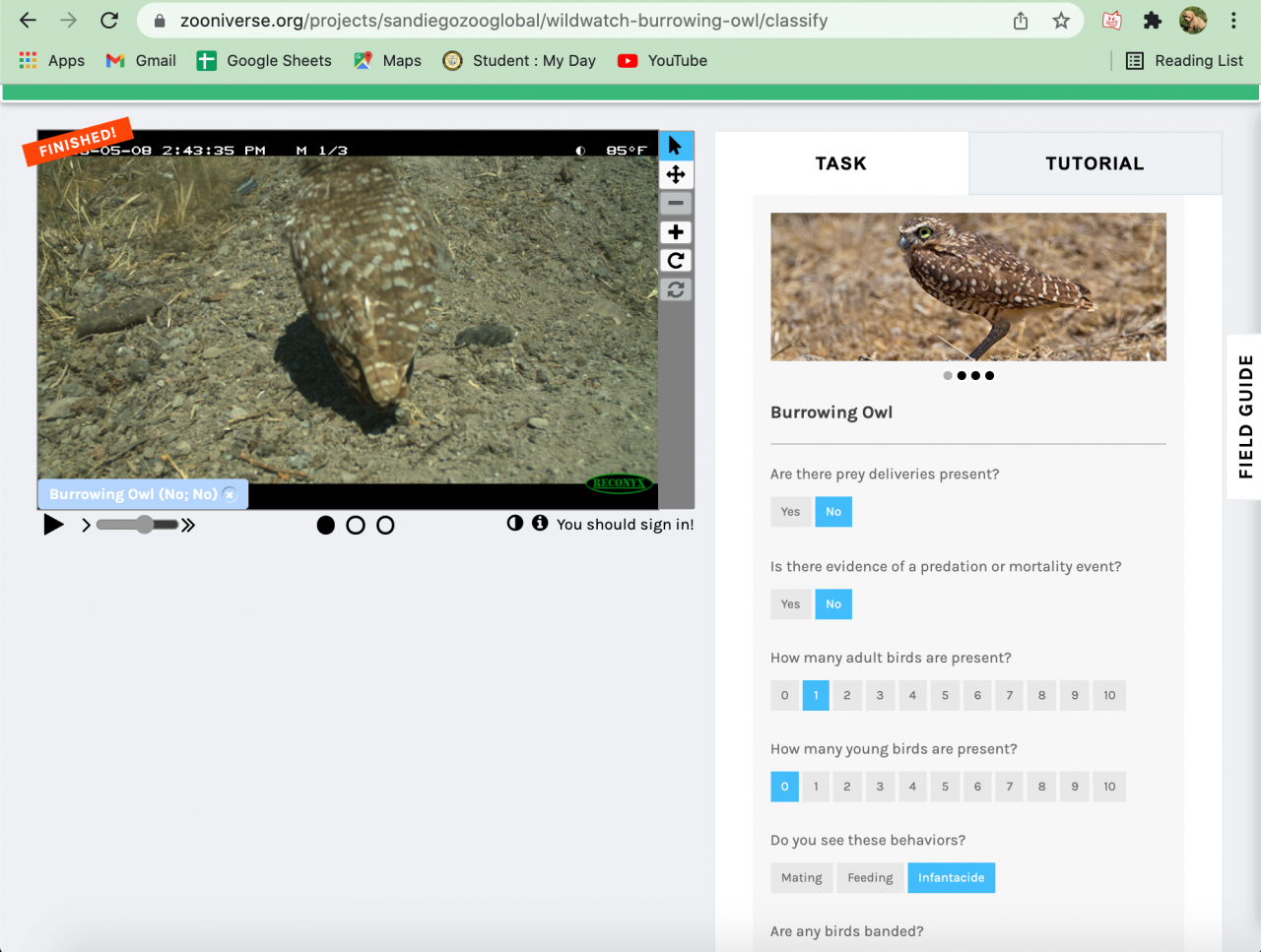Click the address bar URL

coord(503,21)
